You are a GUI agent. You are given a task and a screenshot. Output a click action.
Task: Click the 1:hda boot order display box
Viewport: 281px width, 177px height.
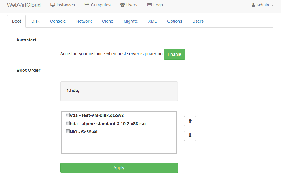(119, 91)
